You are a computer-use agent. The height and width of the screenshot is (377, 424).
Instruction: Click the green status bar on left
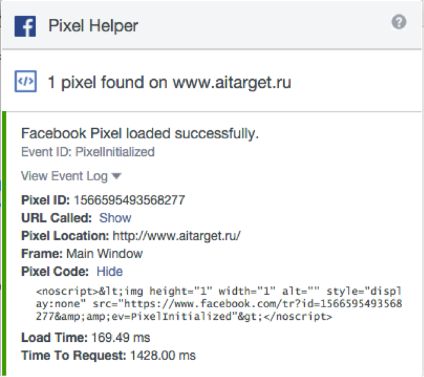click(4, 243)
